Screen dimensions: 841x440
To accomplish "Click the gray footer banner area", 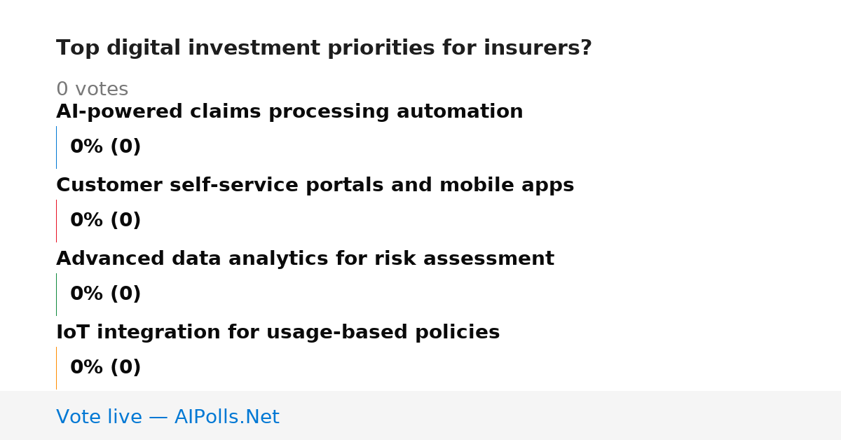I will (x=420, y=415).
